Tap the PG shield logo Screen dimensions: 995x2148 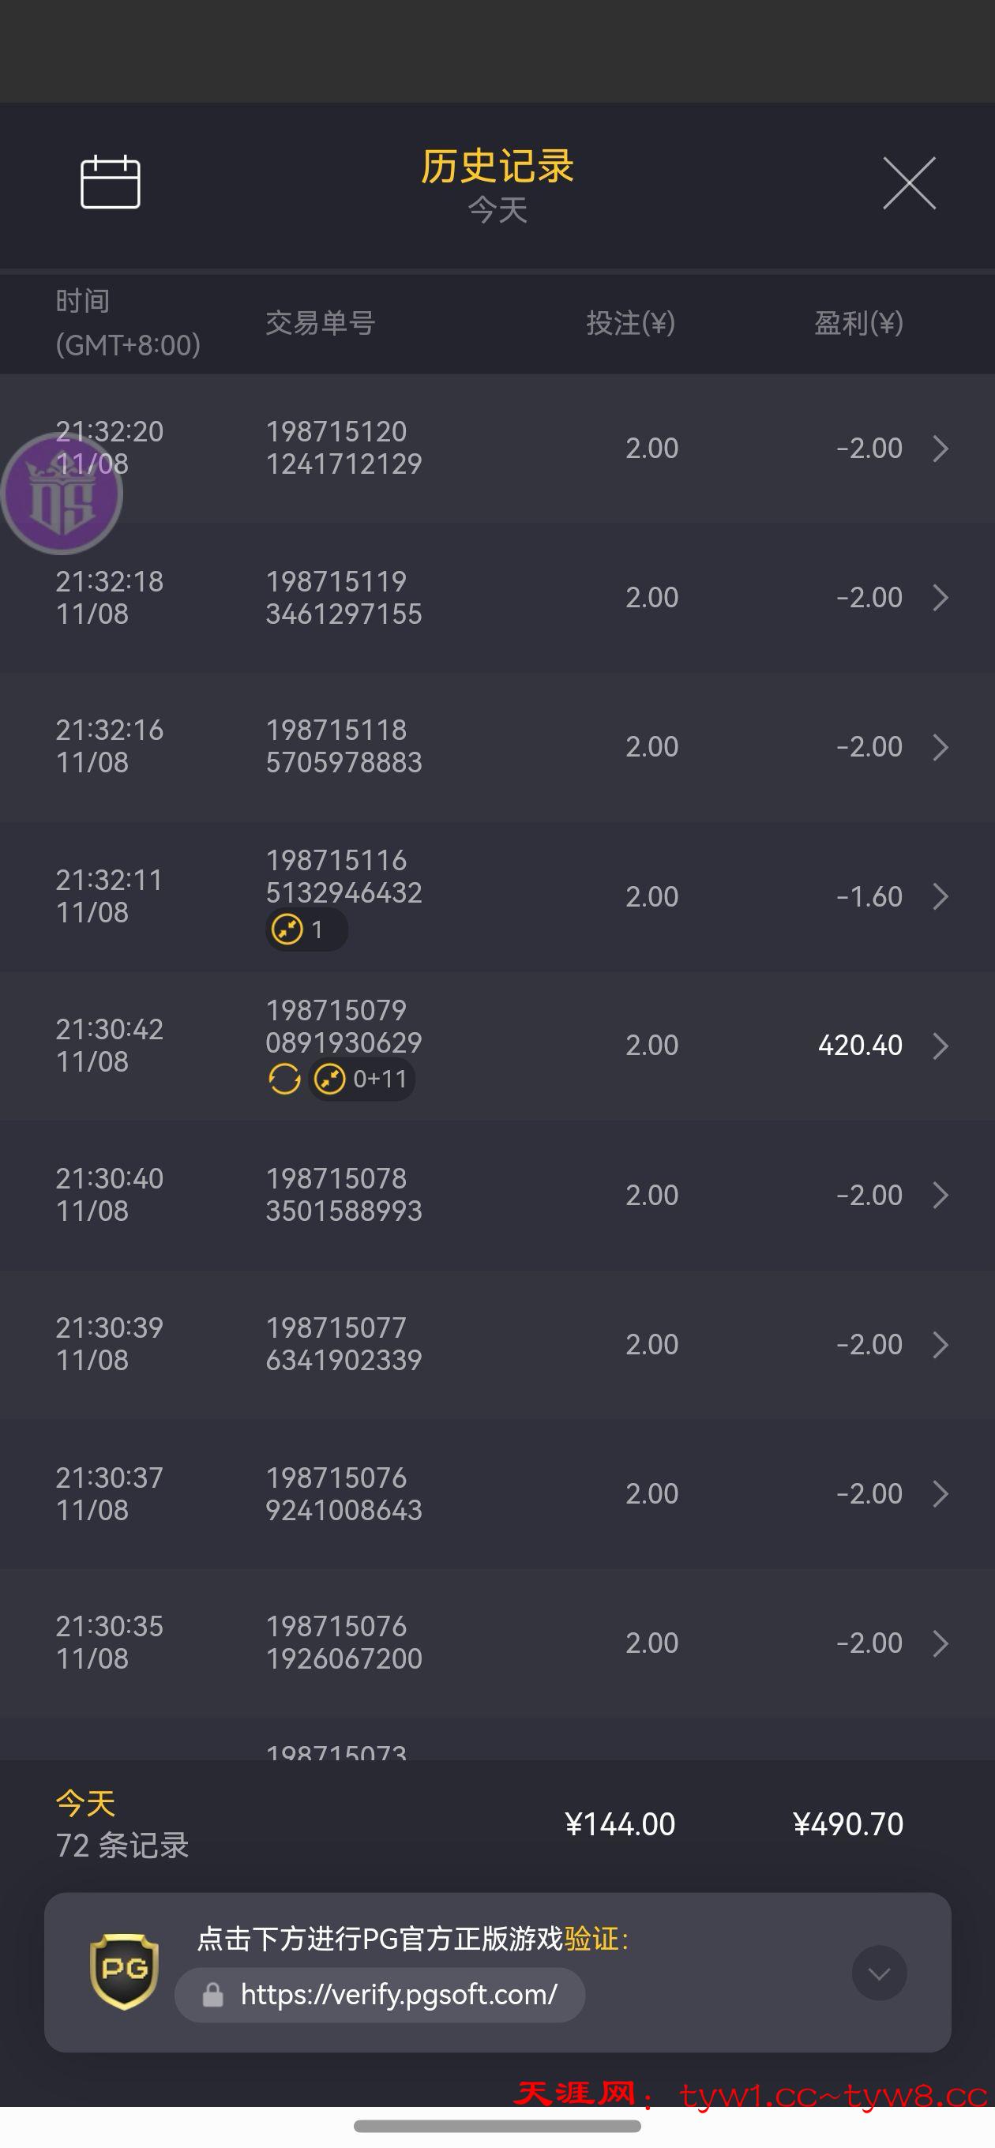pyautogui.click(x=124, y=1971)
